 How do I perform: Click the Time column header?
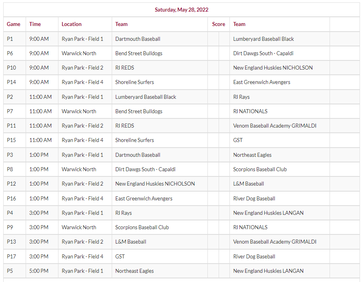point(35,24)
